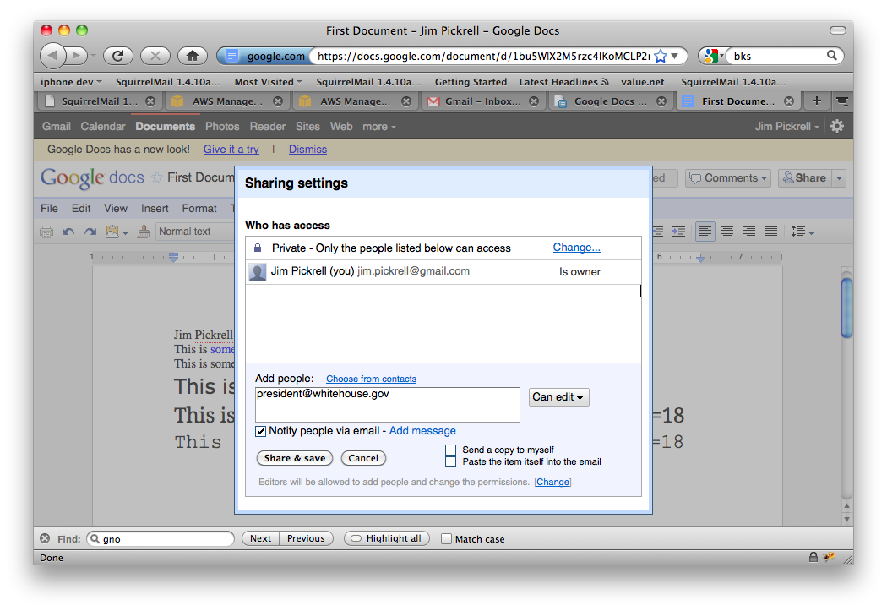Open the Normal text style dropdown
This screenshot has width=887, height=611.
coord(195,232)
